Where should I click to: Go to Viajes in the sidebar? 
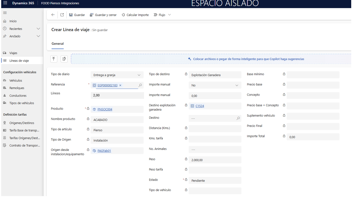(x=13, y=53)
